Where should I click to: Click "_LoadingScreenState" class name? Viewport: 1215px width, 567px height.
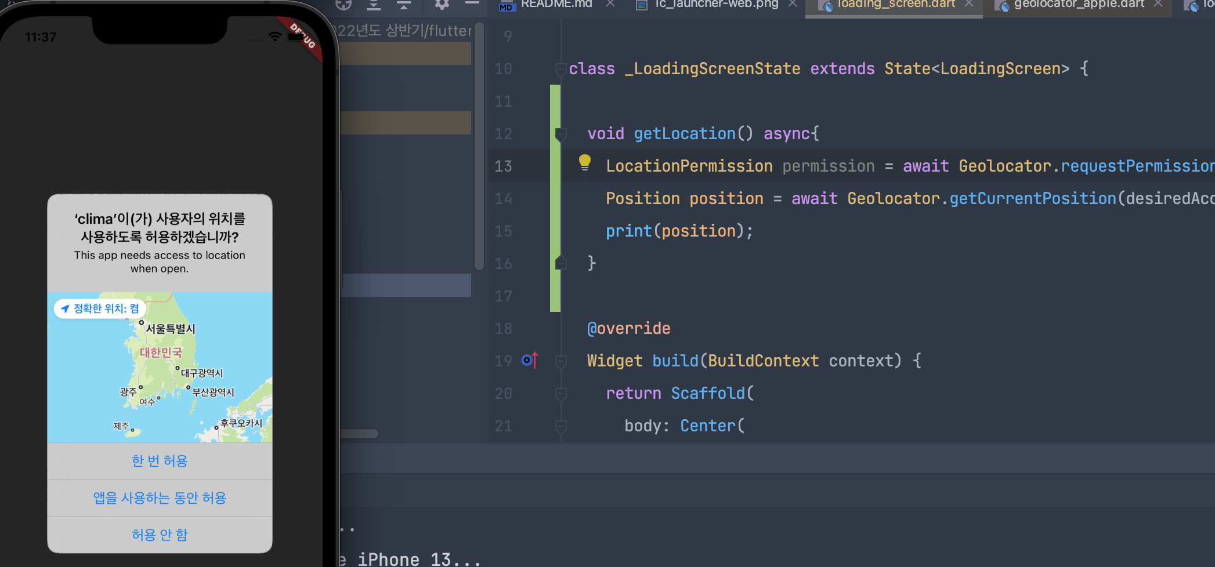(x=713, y=69)
